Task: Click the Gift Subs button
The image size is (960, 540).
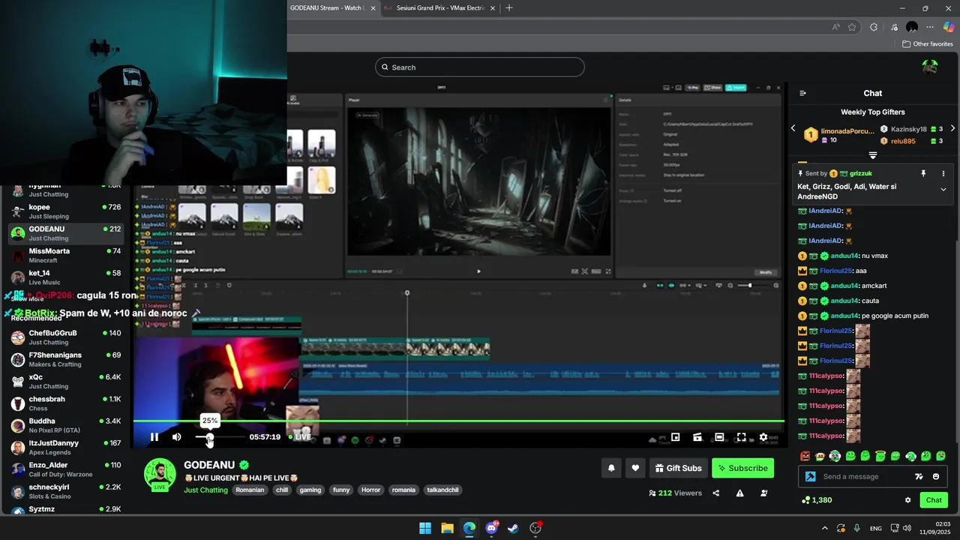Action: [678, 468]
